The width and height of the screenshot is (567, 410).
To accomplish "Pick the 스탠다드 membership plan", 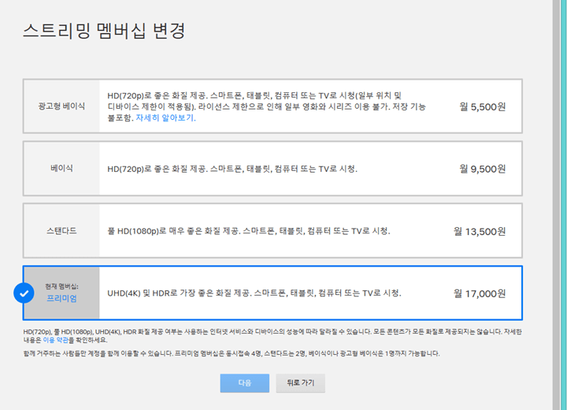I will click(272, 231).
